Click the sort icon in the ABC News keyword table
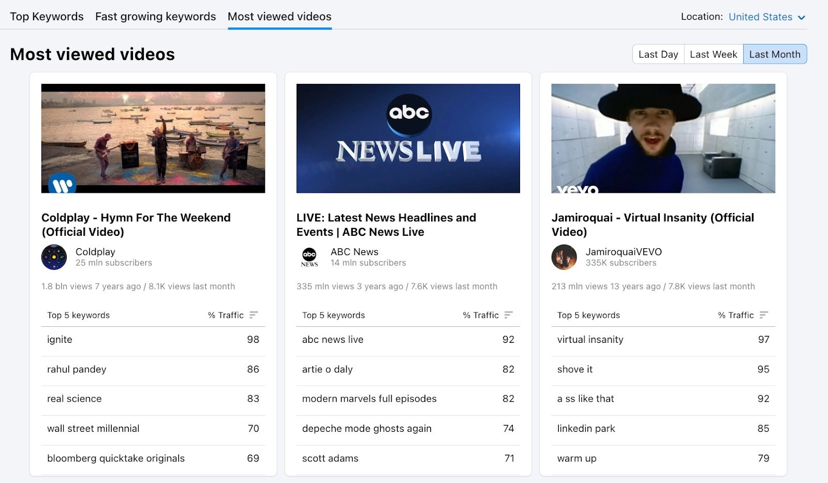The height and width of the screenshot is (483, 828). pyautogui.click(x=508, y=314)
